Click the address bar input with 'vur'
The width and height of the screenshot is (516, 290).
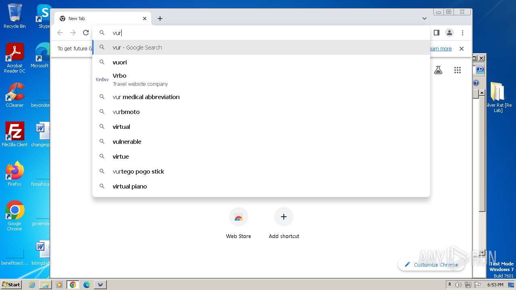pyautogui.click(x=261, y=33)
